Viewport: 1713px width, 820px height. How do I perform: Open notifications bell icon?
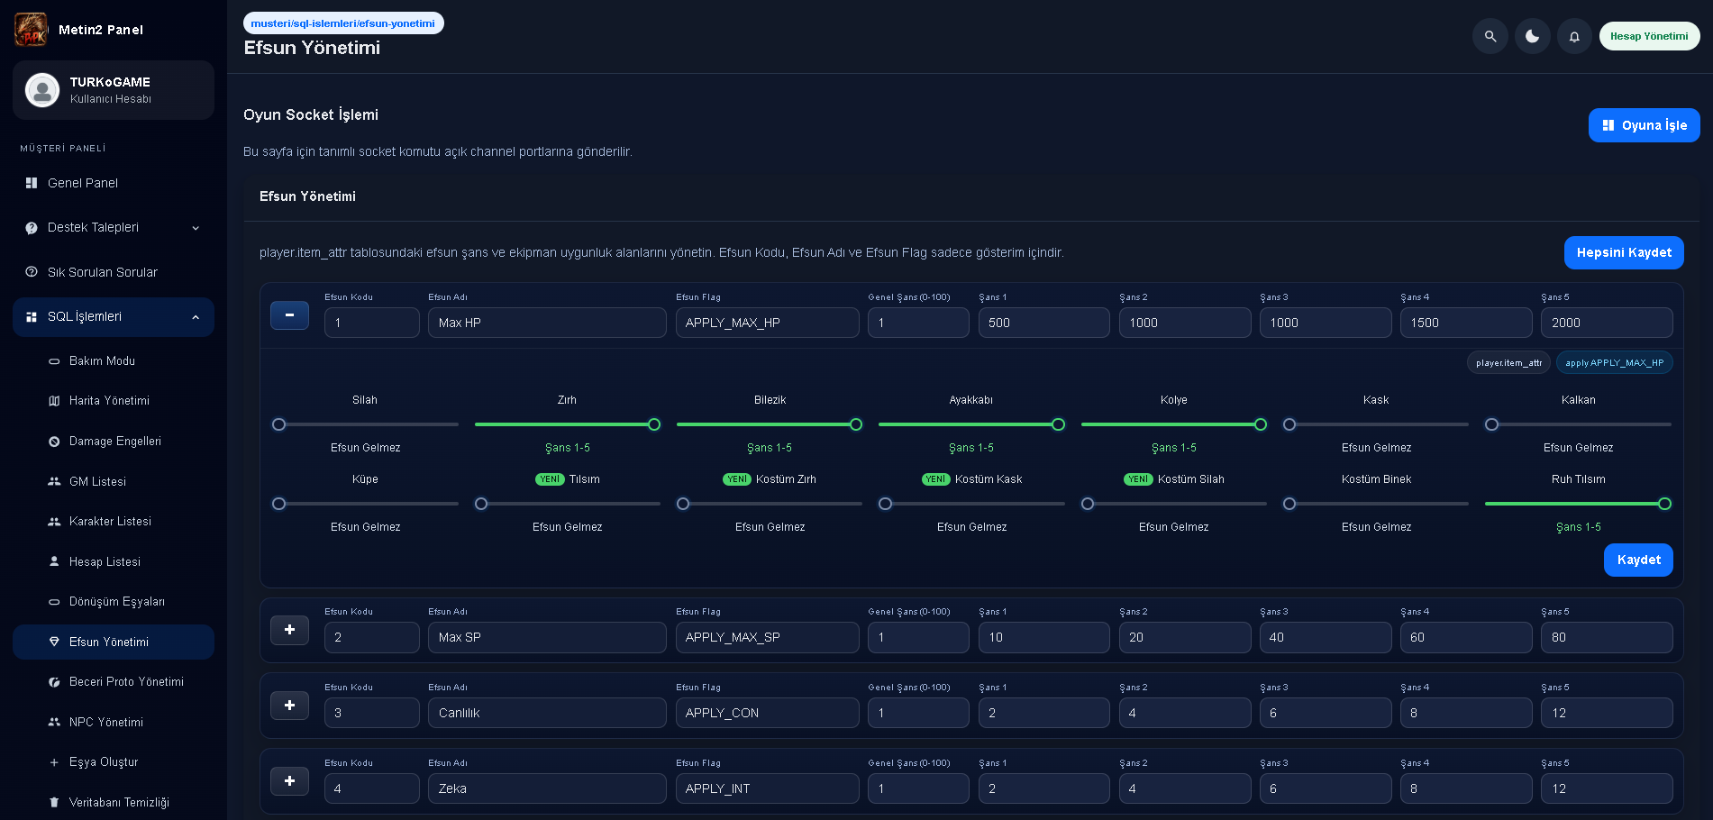1574,37
